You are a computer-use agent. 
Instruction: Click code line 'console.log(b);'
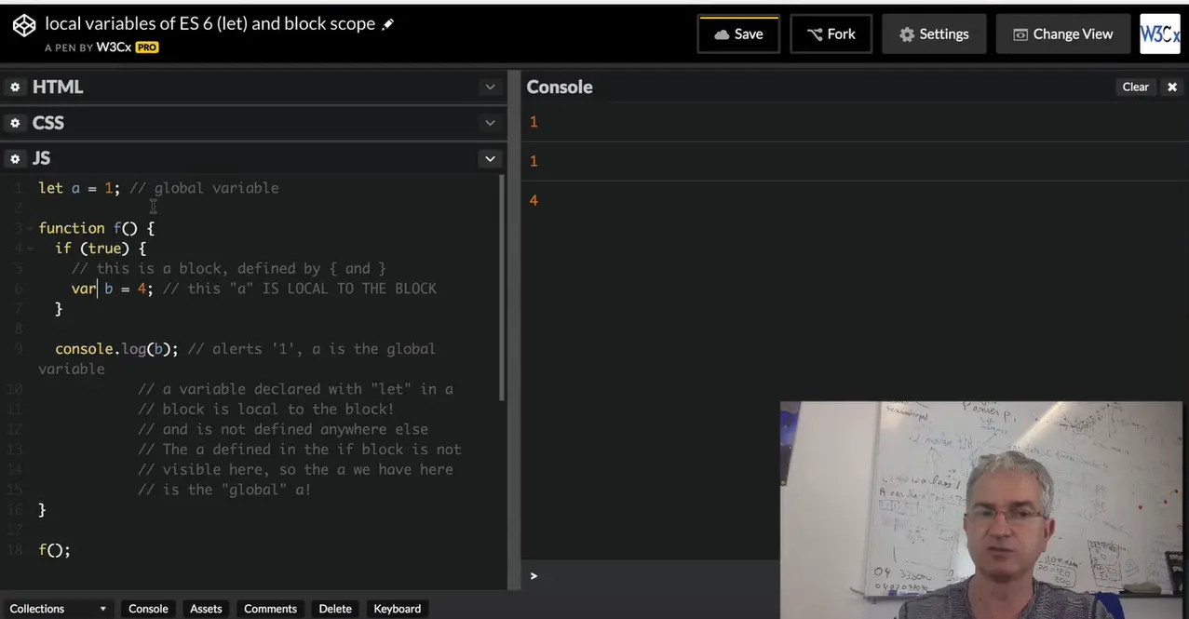(x=116, y=349)
